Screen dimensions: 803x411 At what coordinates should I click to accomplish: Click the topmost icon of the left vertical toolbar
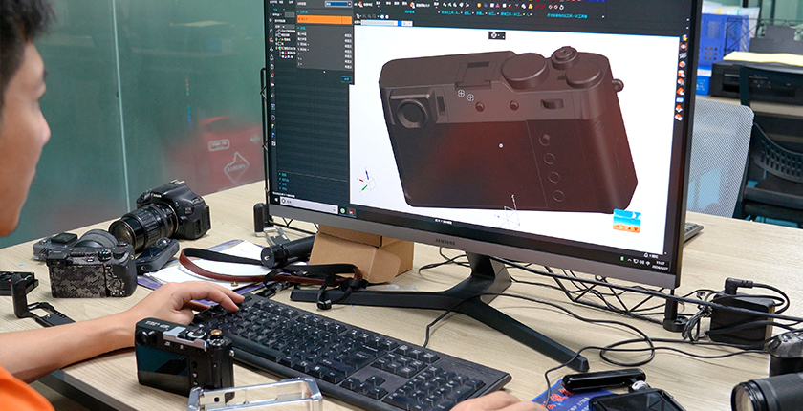click(x=271, y=20)
